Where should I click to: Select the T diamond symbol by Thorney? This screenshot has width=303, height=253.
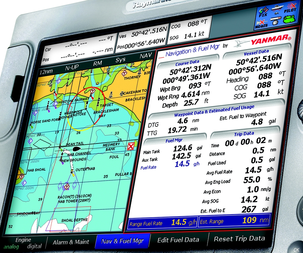[x=124, y=73]
